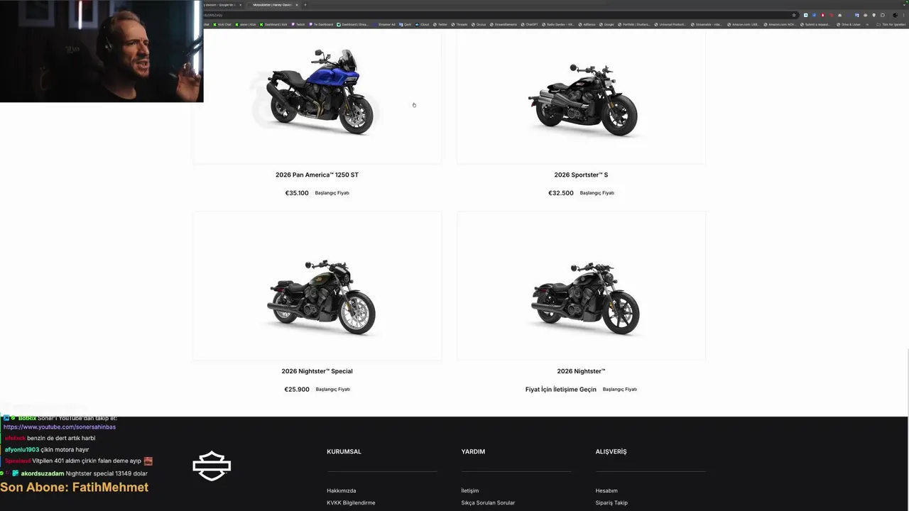Open the Sipariş Takip footer link
This screenshot has height=511, width=909.
point(611,502)
